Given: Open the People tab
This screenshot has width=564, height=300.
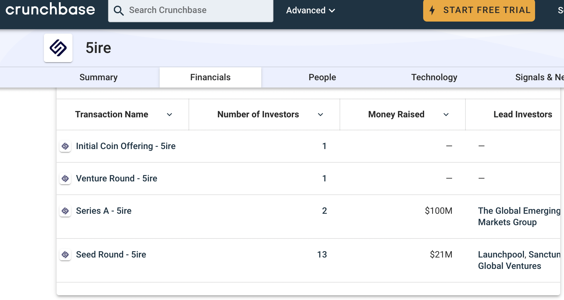Looking at the screenshot, I should tap(322, 77).
